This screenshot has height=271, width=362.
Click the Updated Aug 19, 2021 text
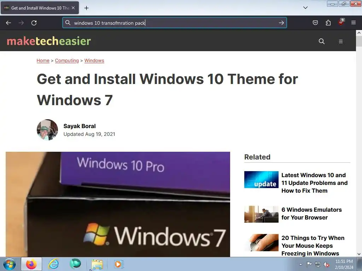89,134
